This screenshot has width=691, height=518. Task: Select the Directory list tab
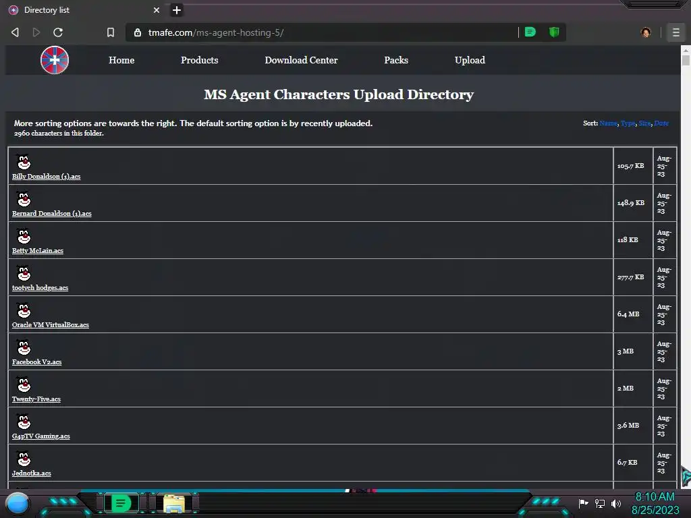[x=84, y=10]
